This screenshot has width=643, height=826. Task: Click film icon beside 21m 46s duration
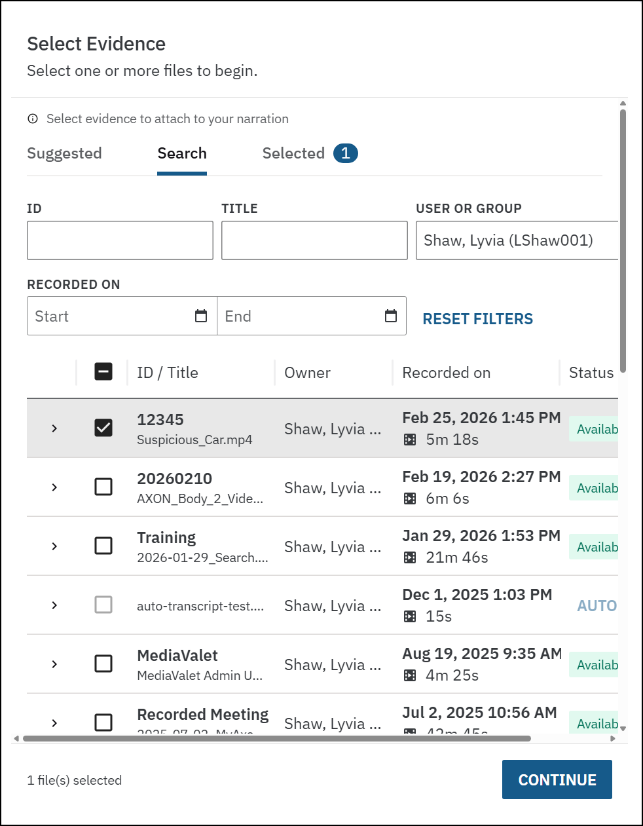click(x=410, y=557)
